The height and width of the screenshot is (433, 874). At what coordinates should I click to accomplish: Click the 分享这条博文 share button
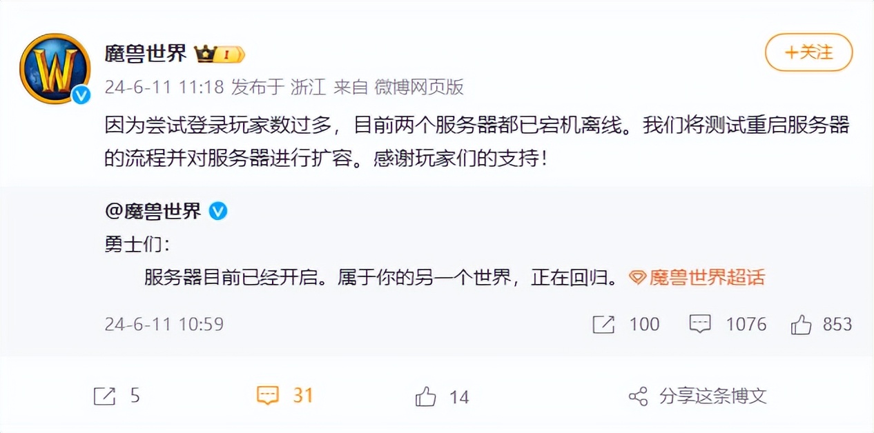698,396
